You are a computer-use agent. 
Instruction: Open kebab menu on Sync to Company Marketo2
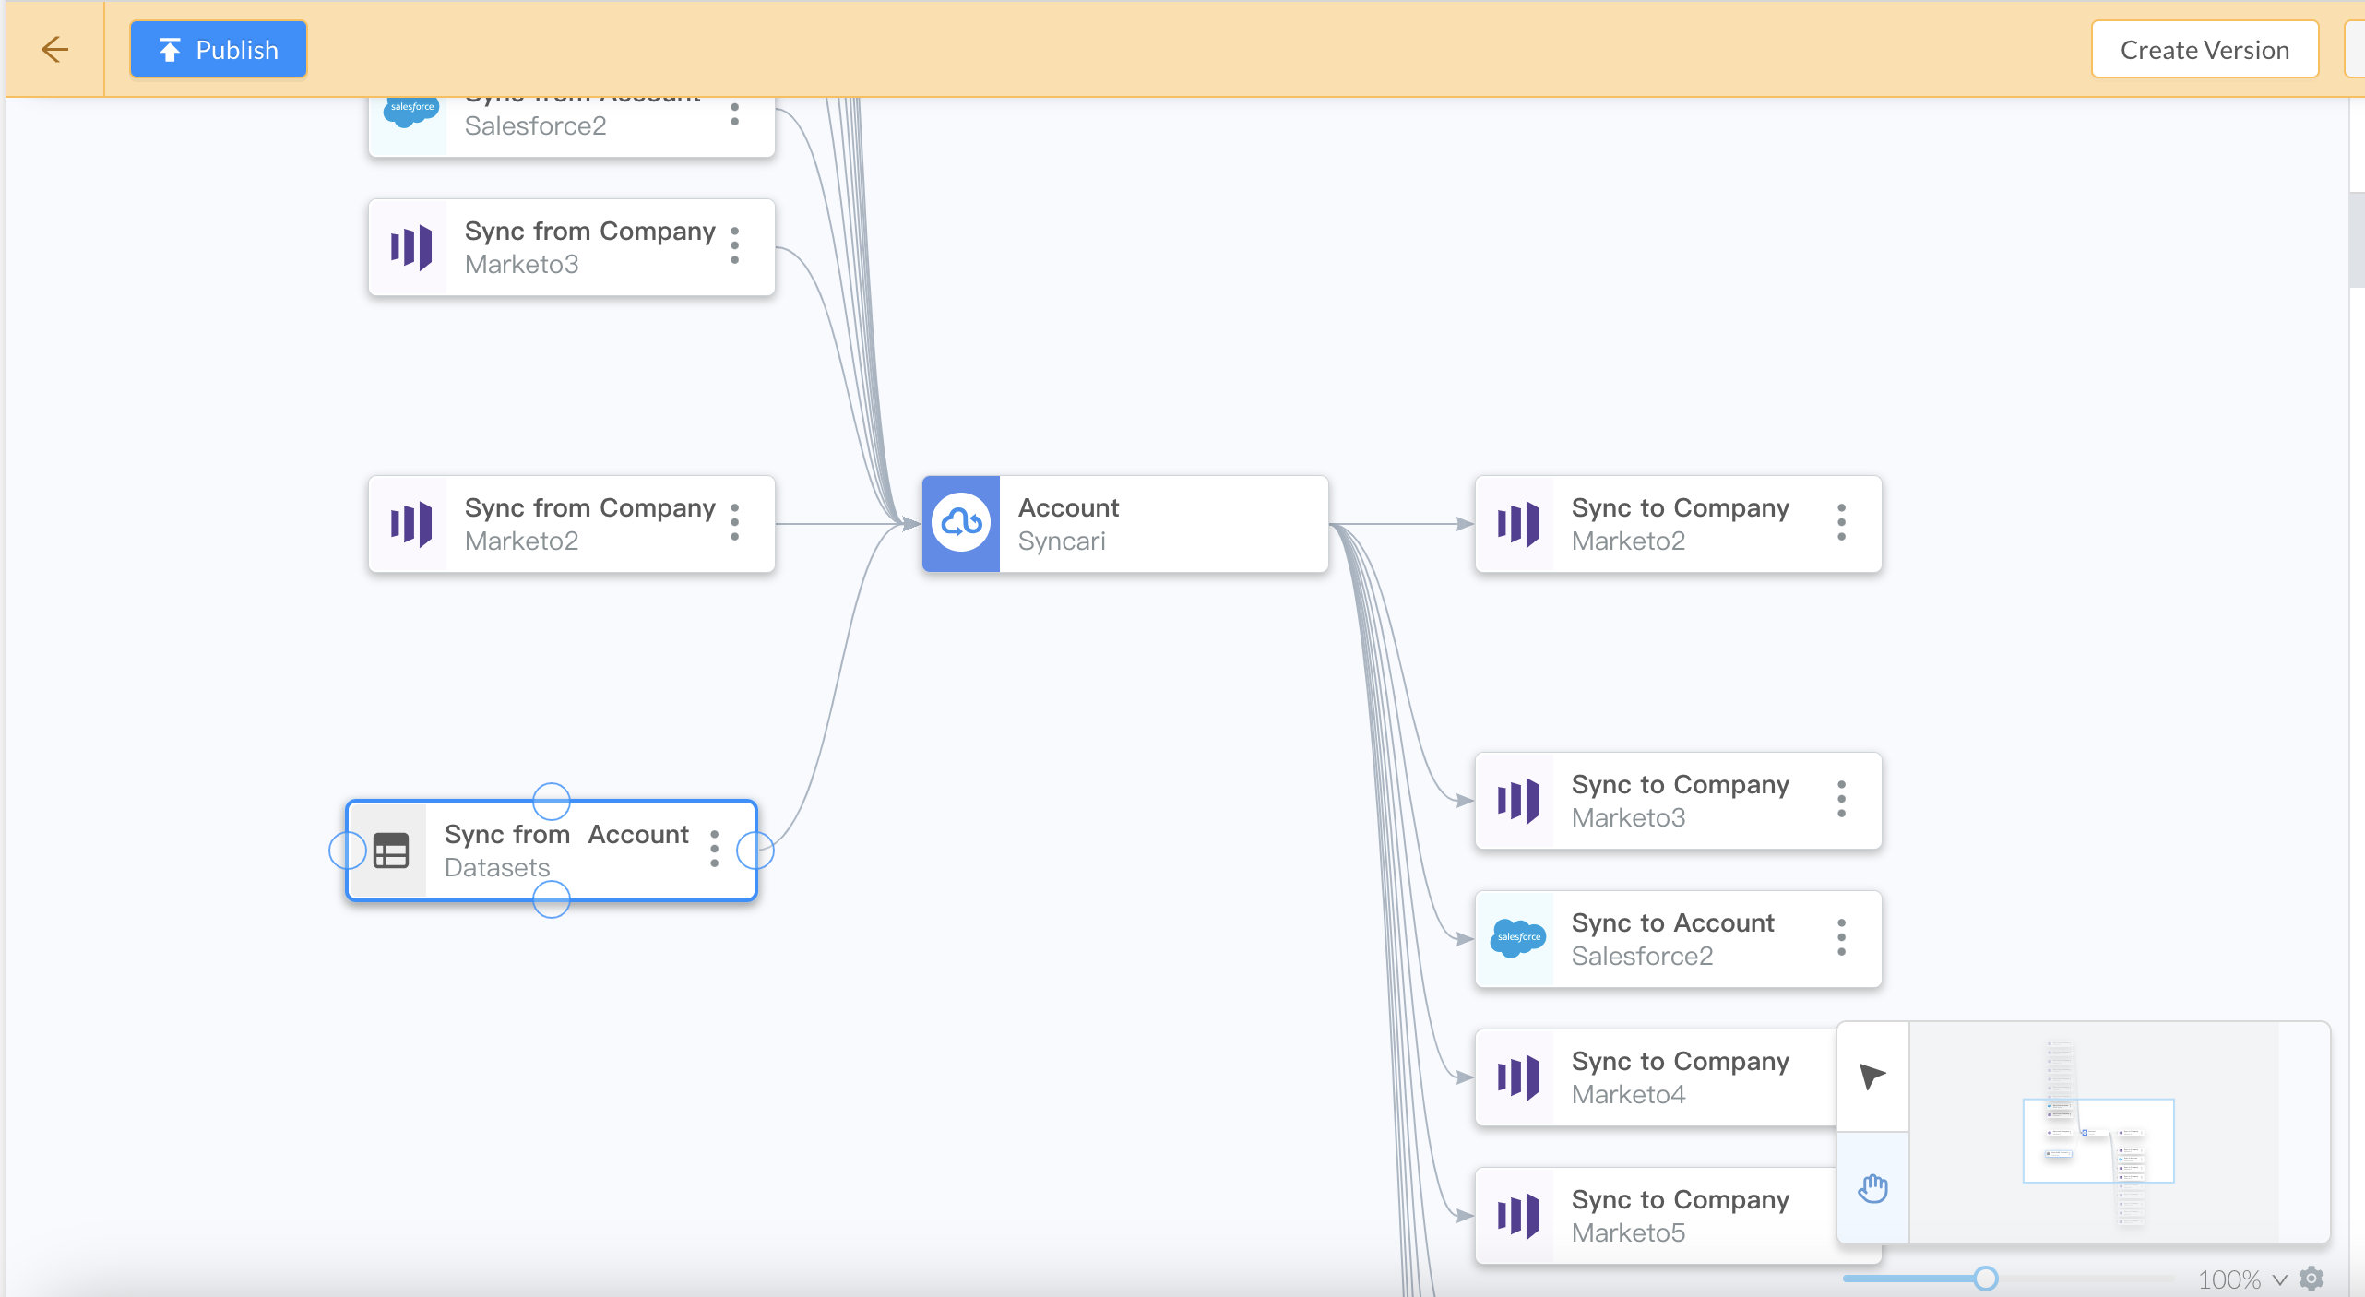pyautogui.click(x=1842, y=523)
